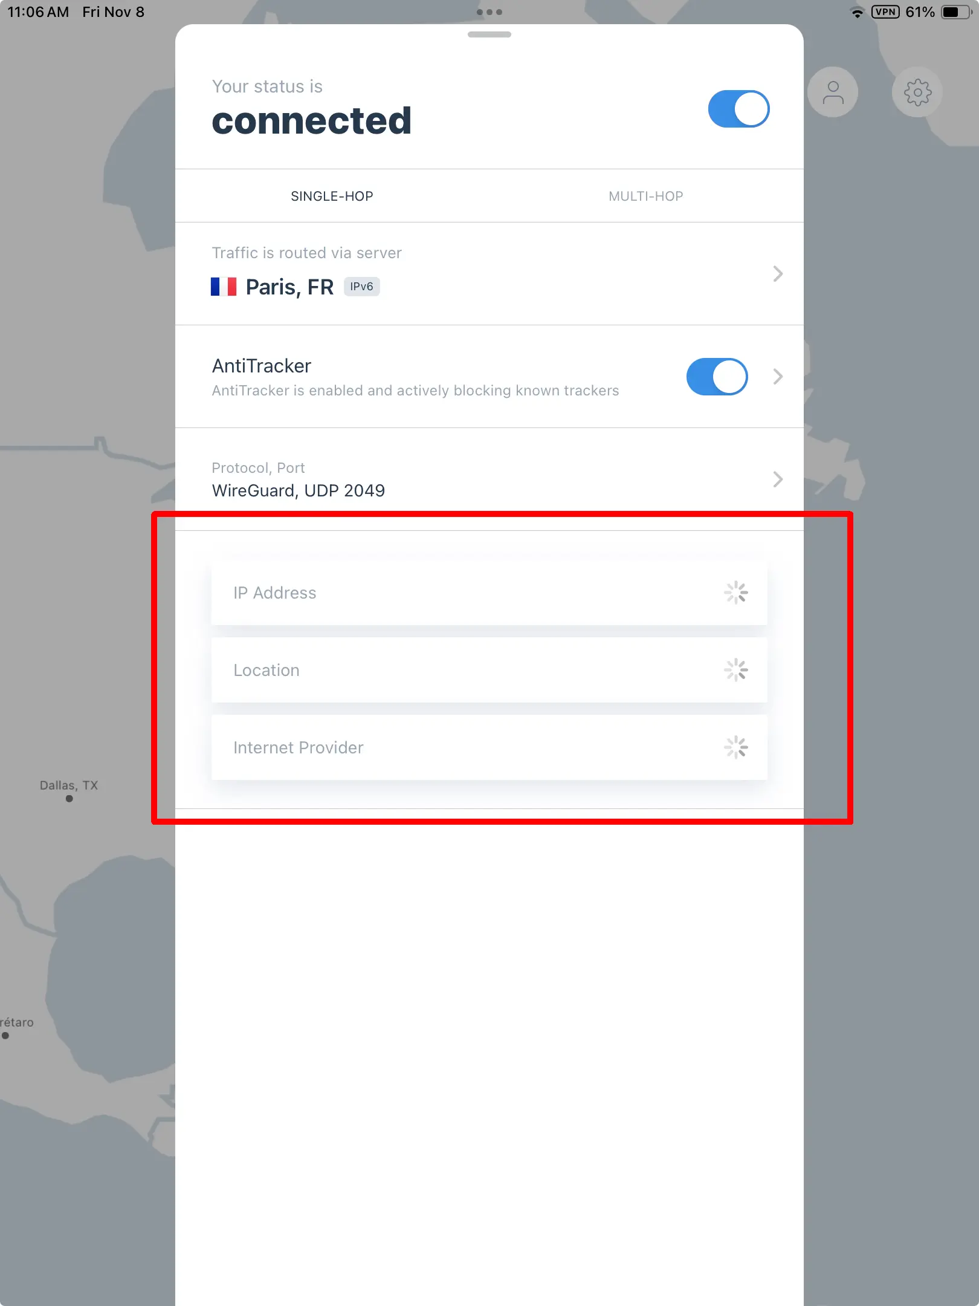The image size is (979, 1306).
Task: Open Protocol, Port settings chevron
Action: click(778, 479)
